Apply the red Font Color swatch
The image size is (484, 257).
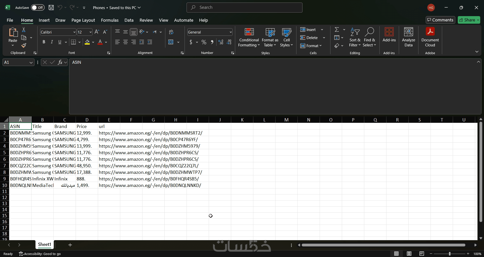[100, 42]
